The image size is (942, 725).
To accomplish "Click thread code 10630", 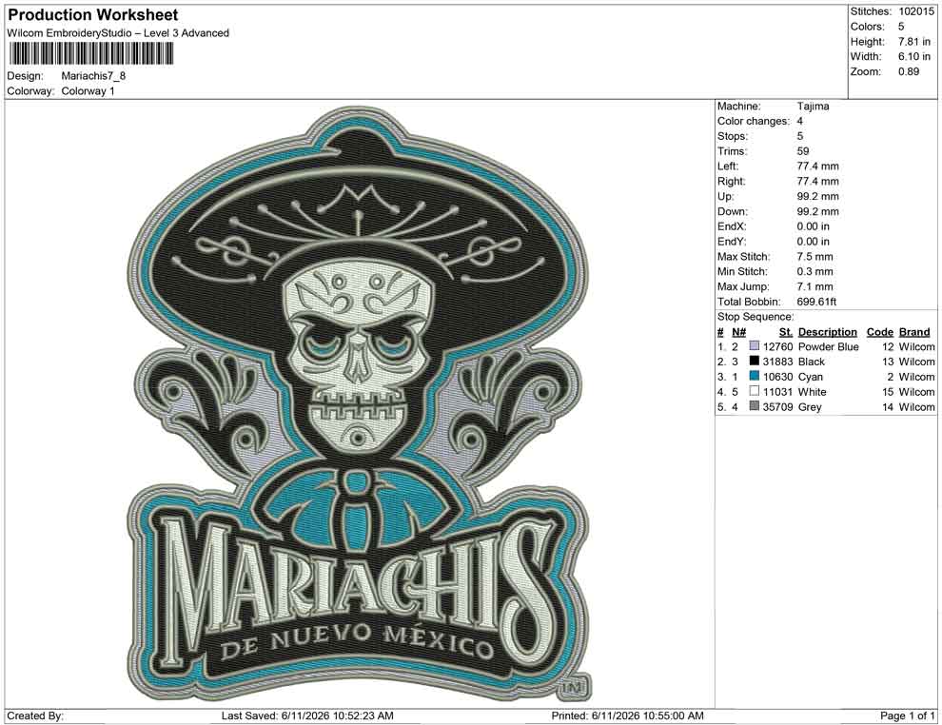I will click(x=778, y=377).
